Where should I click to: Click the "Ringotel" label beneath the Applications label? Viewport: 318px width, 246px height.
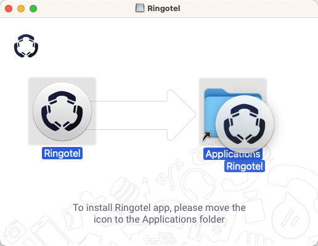[x=245, y=166]
